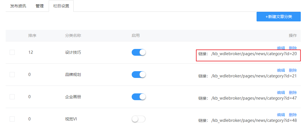Screen dimensions: 307x128
Task: Open the 发布资讯 tab
Action: (18, 6)
